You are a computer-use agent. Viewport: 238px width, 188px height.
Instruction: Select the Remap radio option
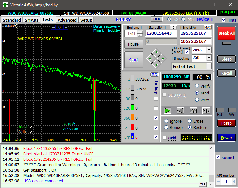(x=166, y=127)
